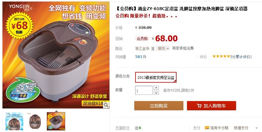The image size is (262, 132).
Task: Click the shopping cart icon in 加入购物车
Action: [199, 106]
